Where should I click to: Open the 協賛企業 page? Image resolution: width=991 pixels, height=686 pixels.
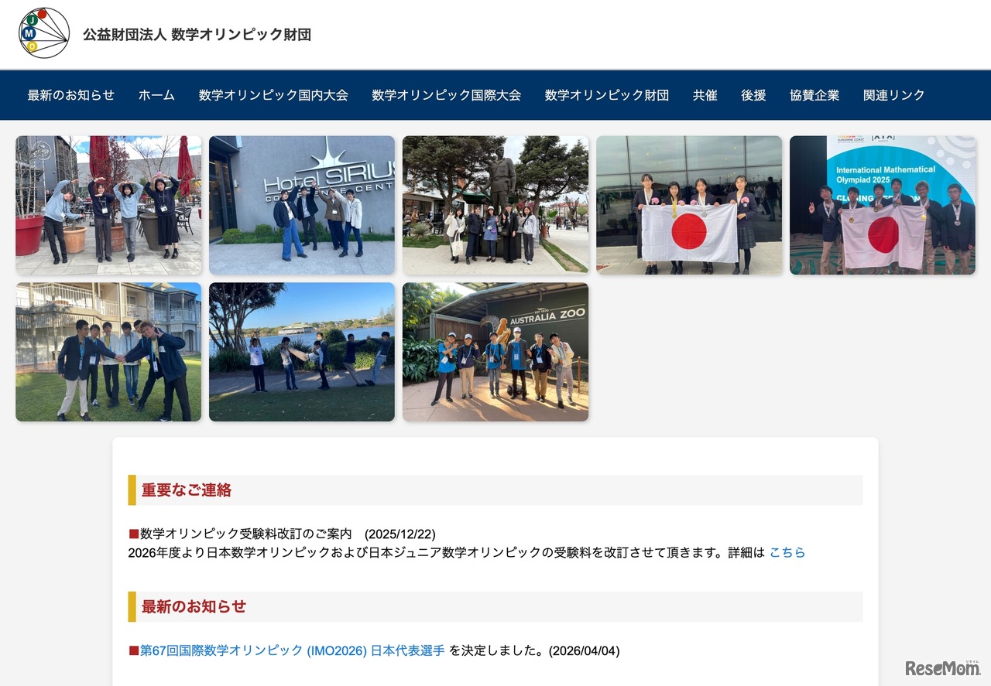tap(814, 94)
